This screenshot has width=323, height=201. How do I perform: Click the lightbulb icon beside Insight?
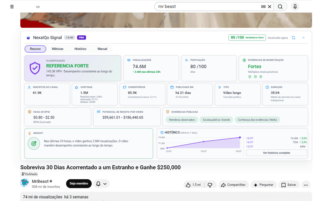tap(29, 133)
